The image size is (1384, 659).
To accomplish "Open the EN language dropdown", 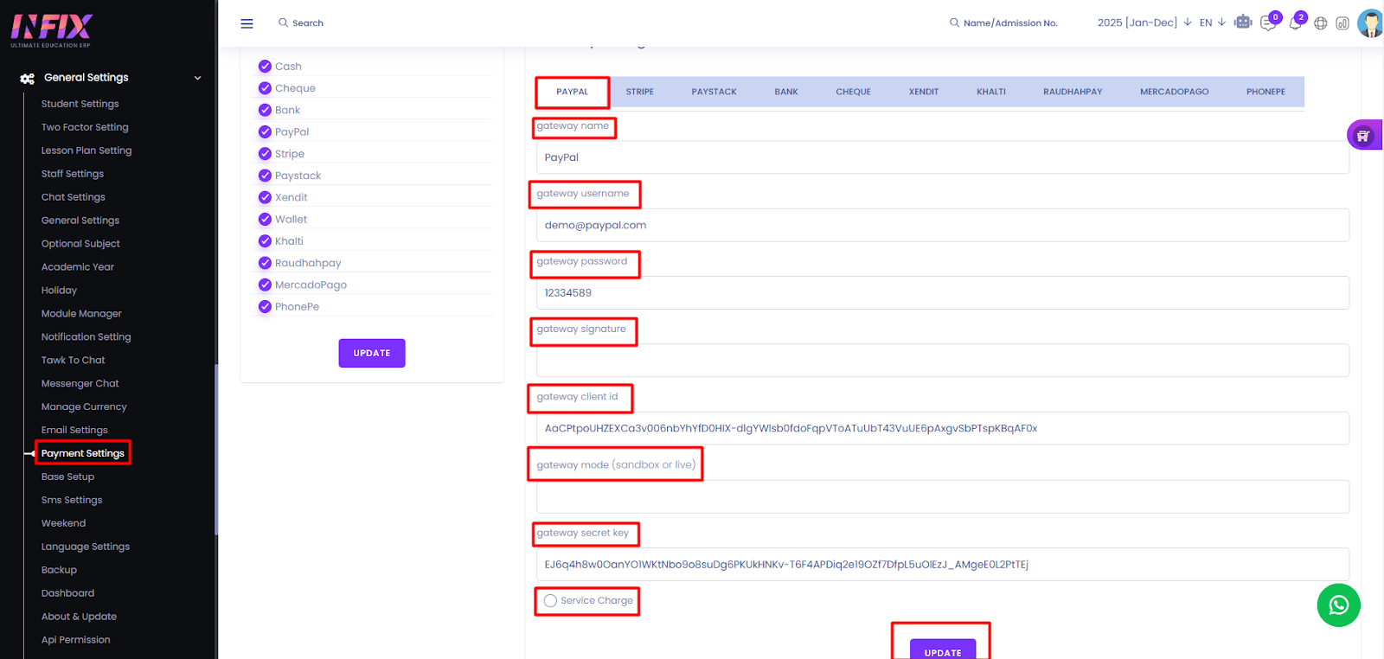I will [1212, 22].
